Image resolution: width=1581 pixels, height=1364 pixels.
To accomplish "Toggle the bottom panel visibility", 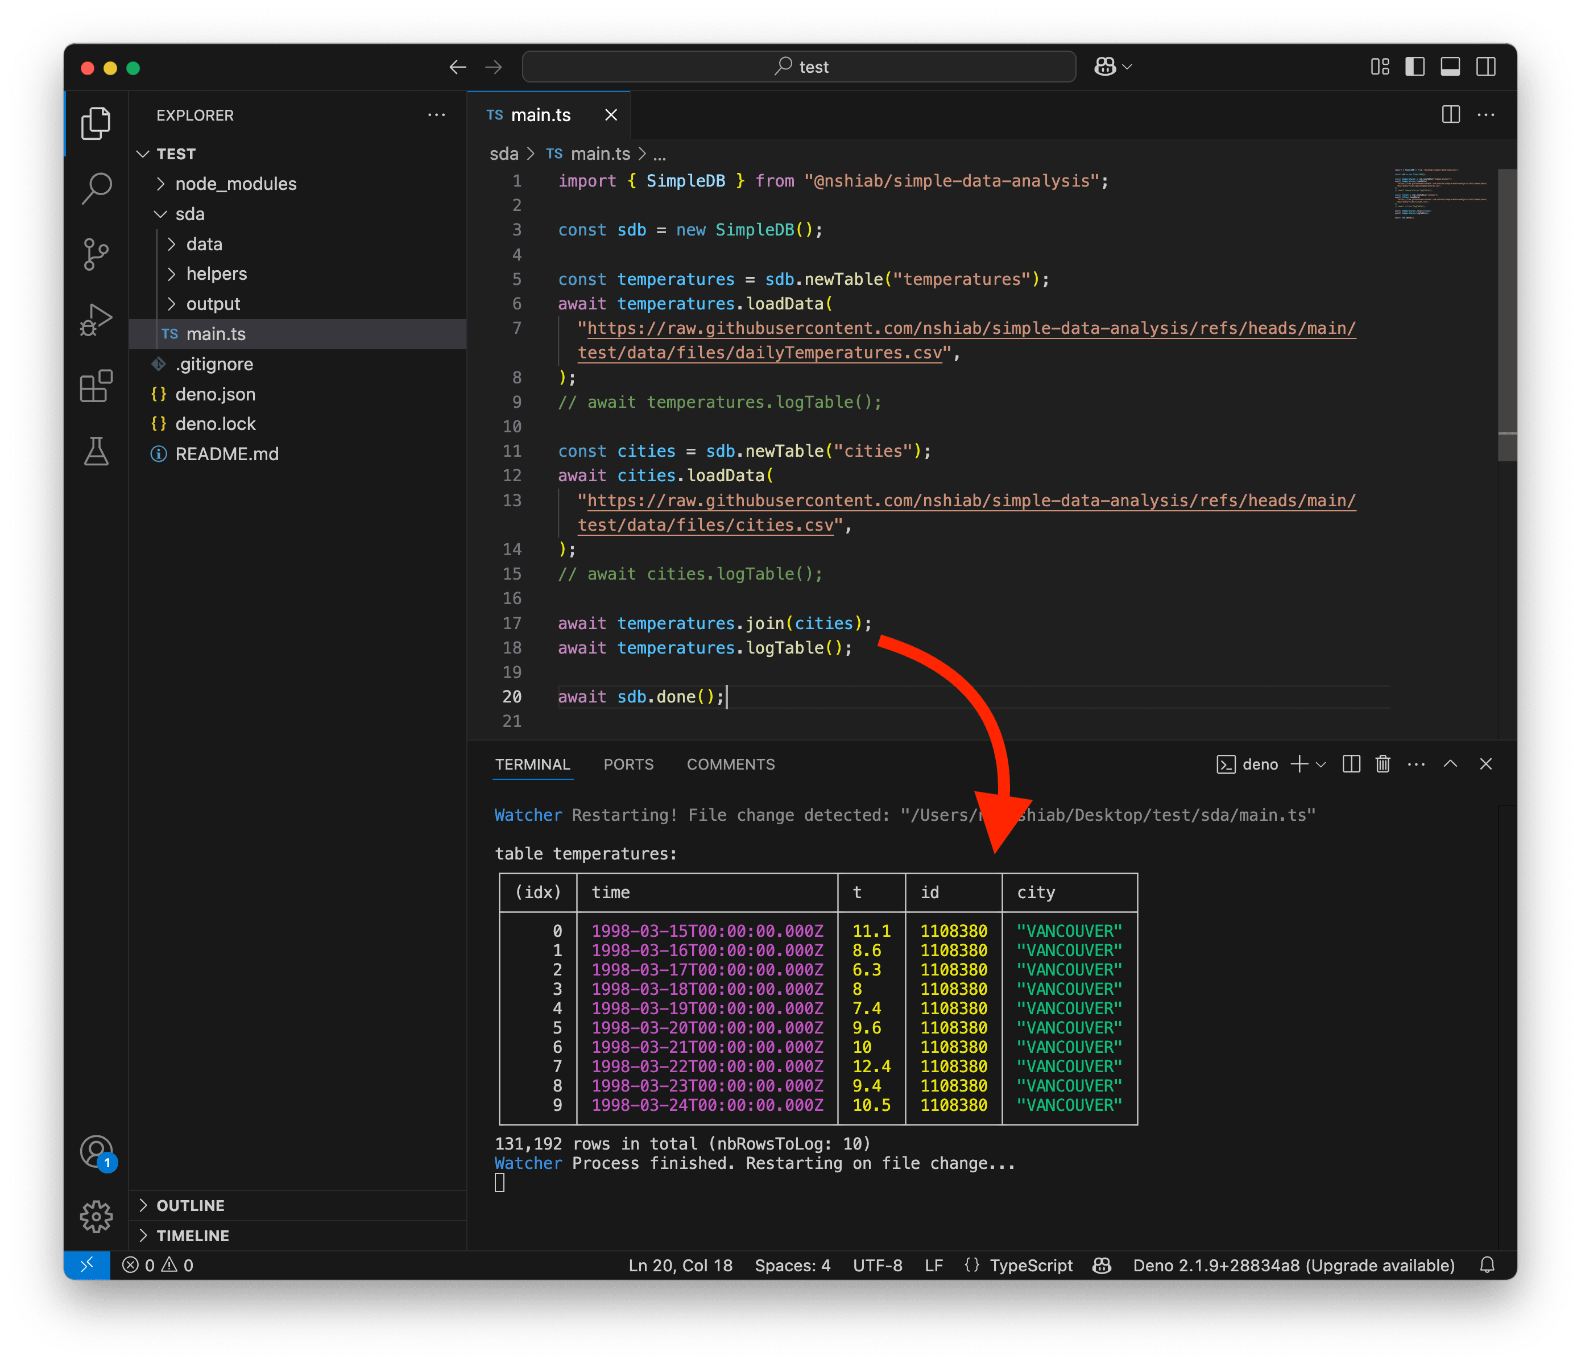I will pos(1451,67).
